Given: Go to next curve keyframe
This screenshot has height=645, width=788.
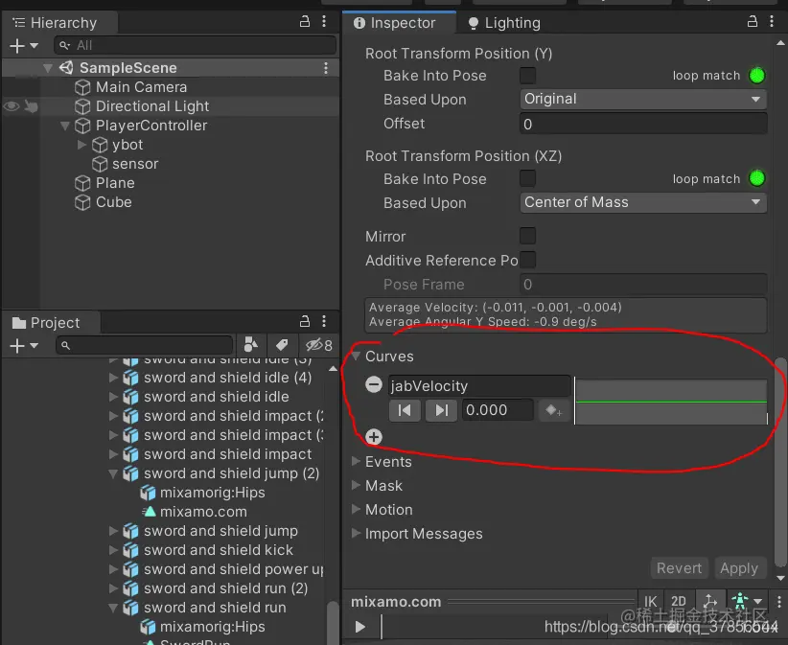Looking at the screenshot, I should point(441,410).
